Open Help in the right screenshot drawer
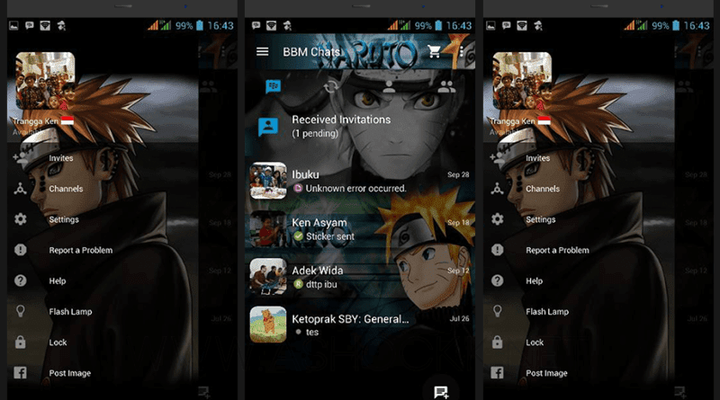 click(534, 280)
